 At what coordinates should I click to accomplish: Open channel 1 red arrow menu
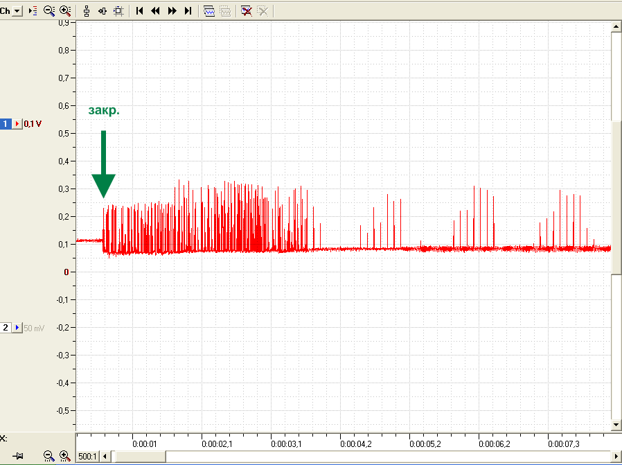click(x=17, y=124)
